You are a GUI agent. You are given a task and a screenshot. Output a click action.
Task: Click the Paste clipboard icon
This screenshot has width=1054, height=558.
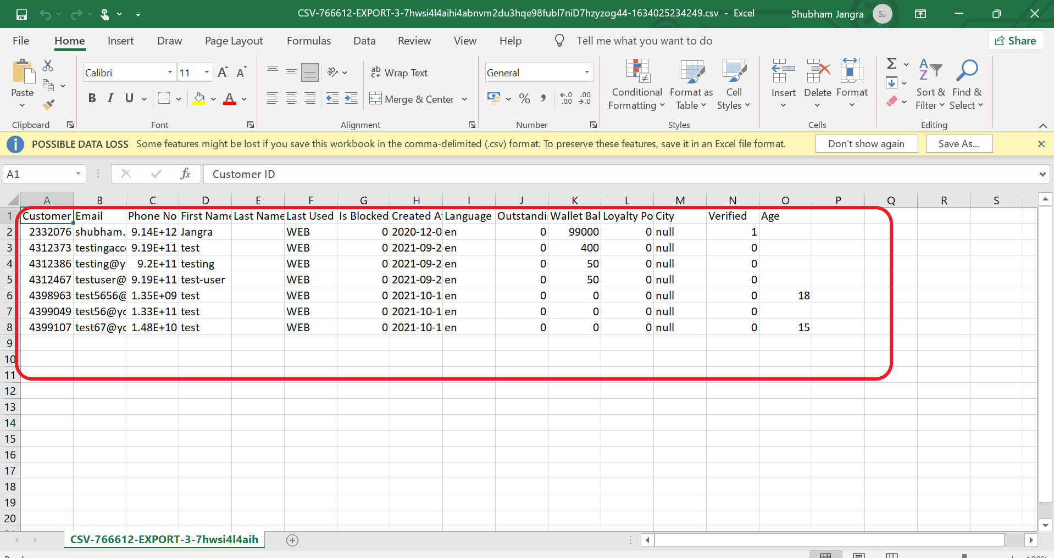click(x=23, y=72)
